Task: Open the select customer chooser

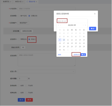Action: tap(23, 23)
